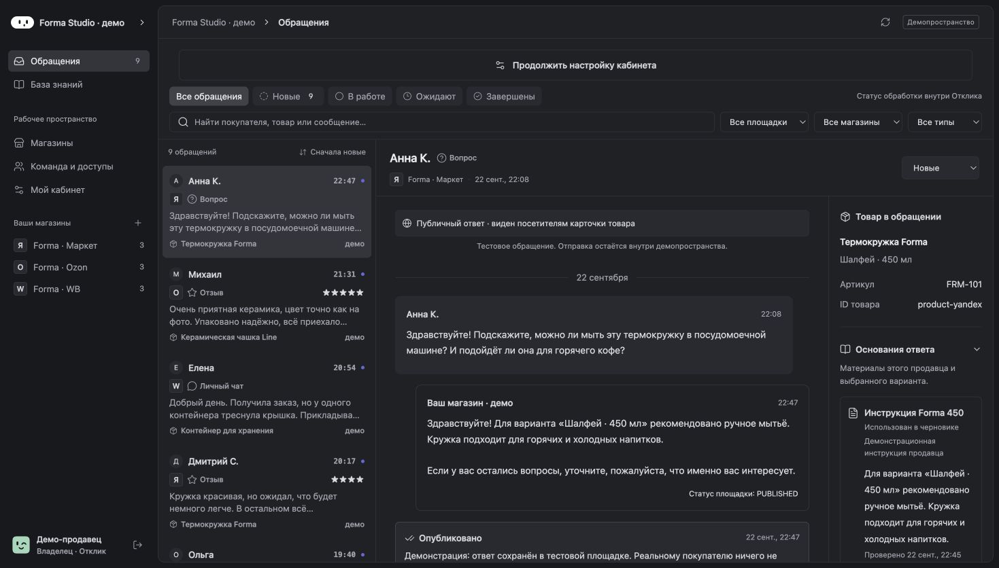This screenshot has height=568, width=999.
Task: Click the globe icon for Публичный ответ
Action: pos(407,224)
